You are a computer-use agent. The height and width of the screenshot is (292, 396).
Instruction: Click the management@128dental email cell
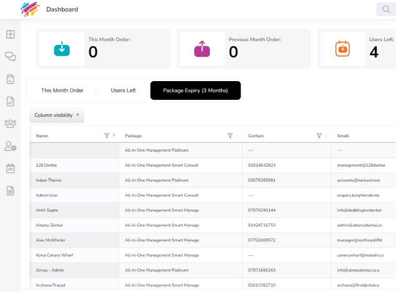(362, 165)
